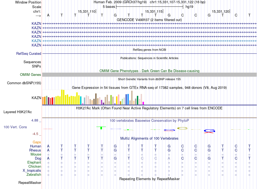Screen dimensions: 257x189
Task: Open the GTEx Gene Expression track title
Action: pyautogui.click(x=149, y=87)
